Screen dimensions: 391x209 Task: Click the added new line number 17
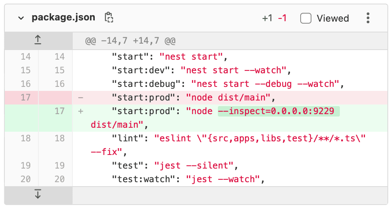pos(60,111)
